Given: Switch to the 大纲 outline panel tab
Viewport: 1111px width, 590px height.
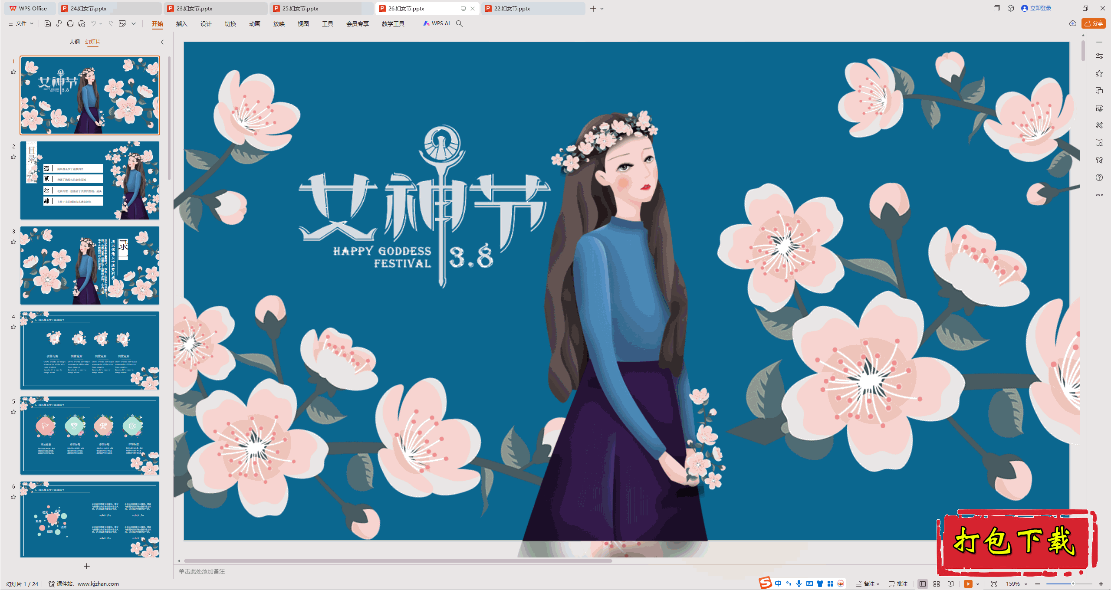Looking at the screenshot, I should pos(74,42).
